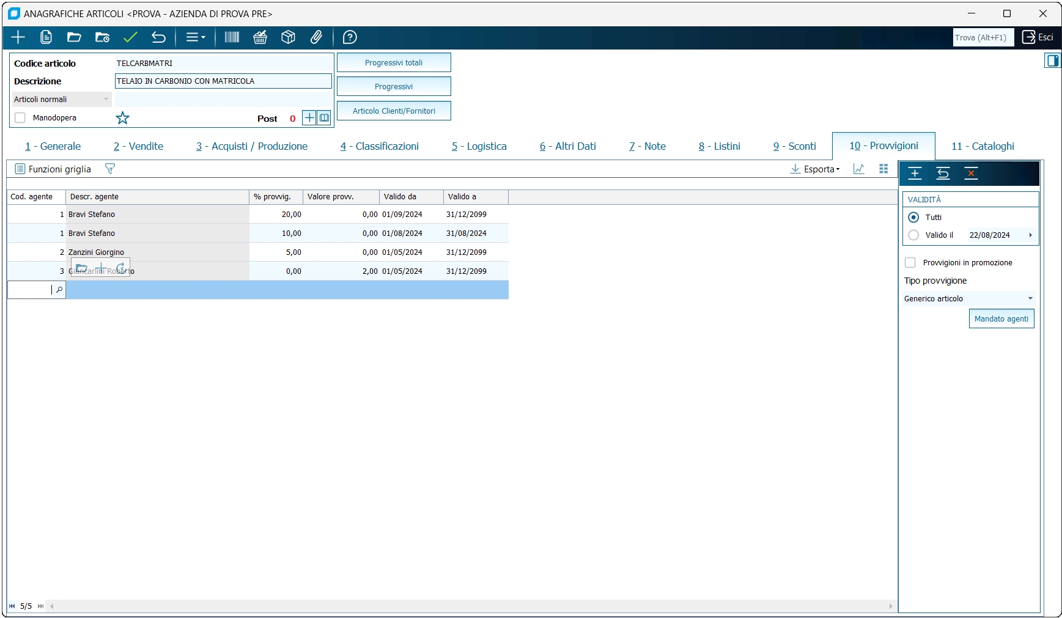Go to last record navigation arrow

(40, 606)
